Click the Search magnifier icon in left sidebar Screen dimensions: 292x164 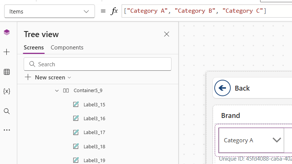(x=6, y=111)
